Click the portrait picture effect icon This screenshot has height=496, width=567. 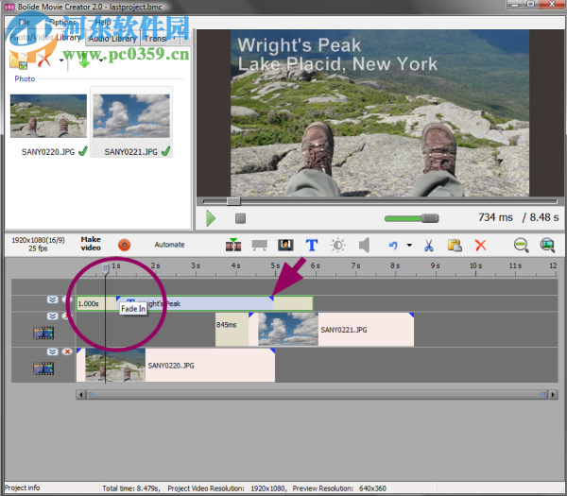tap(285, 245)
